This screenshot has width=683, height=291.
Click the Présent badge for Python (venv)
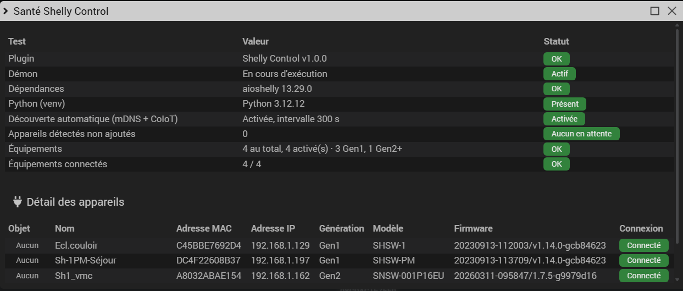[565, 104]
